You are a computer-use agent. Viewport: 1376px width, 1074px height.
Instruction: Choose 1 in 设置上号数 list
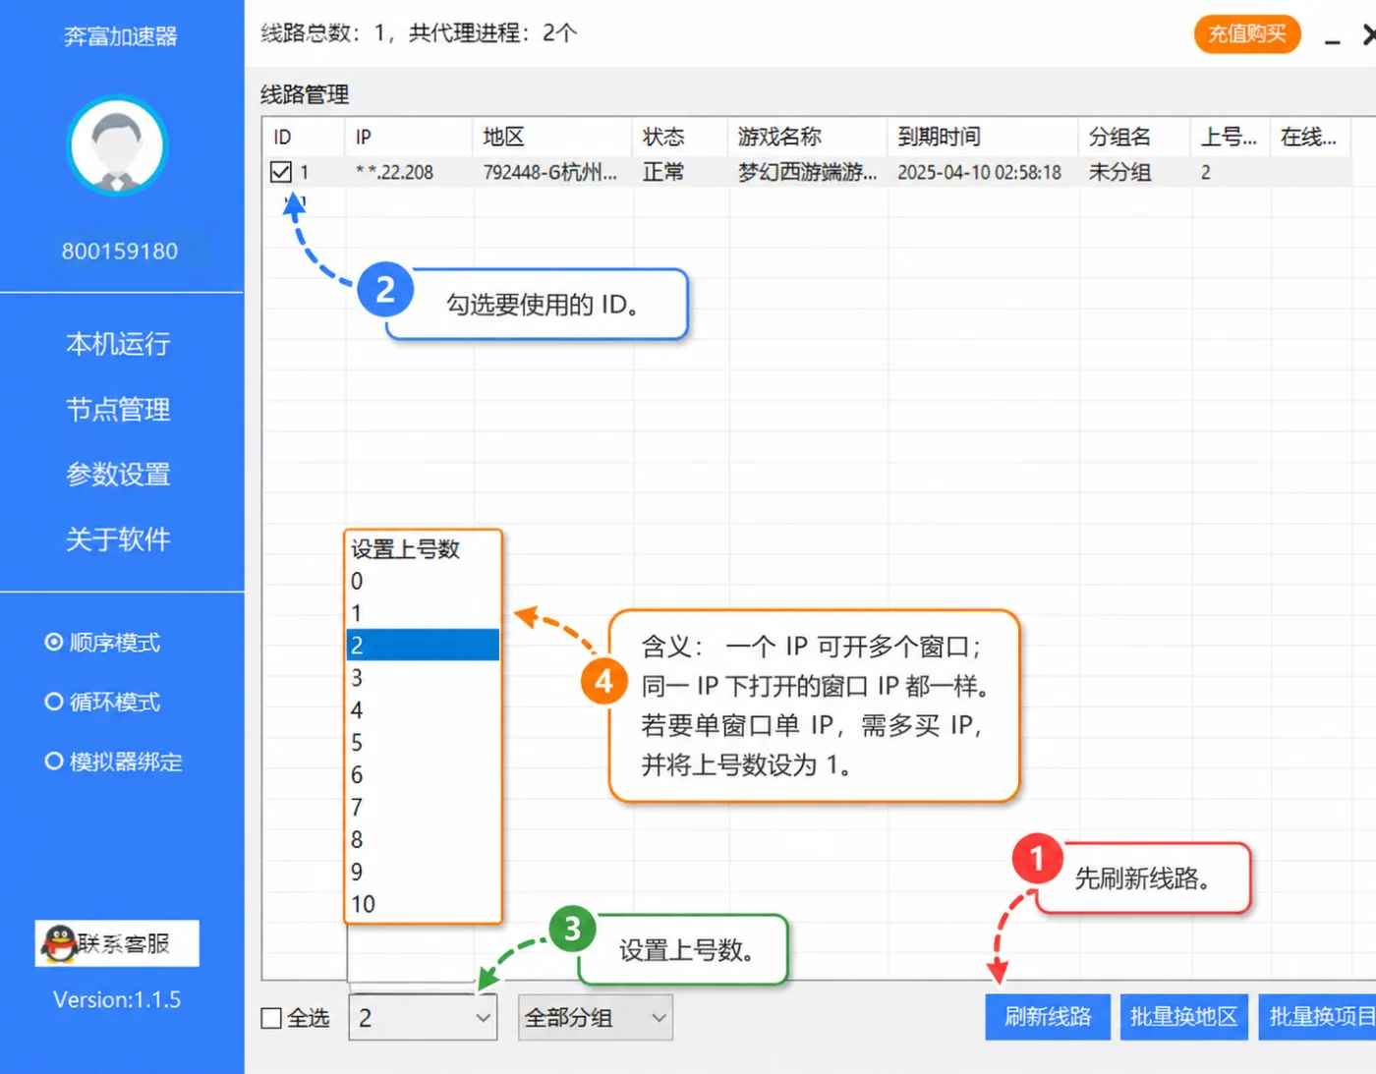pyautogui.click(x=423, y=613)
